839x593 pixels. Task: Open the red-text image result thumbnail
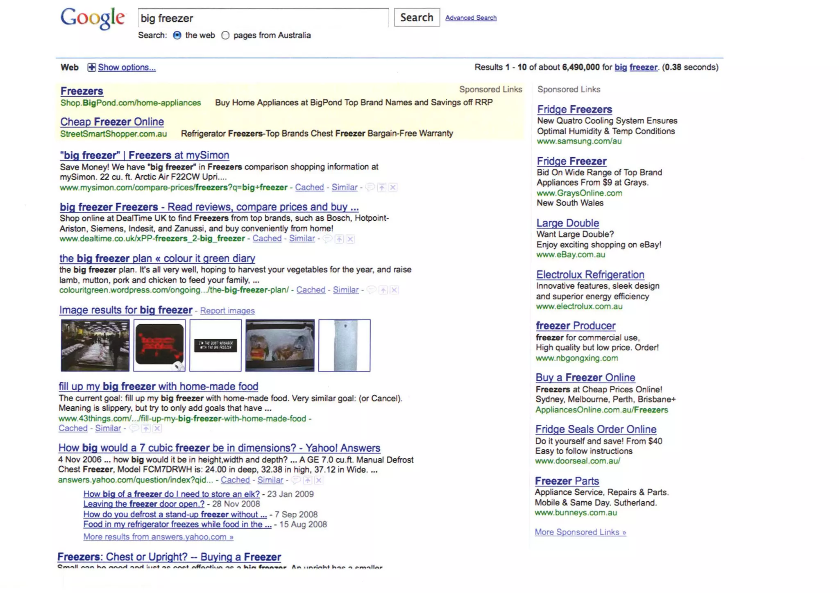[x=159, y=346]
